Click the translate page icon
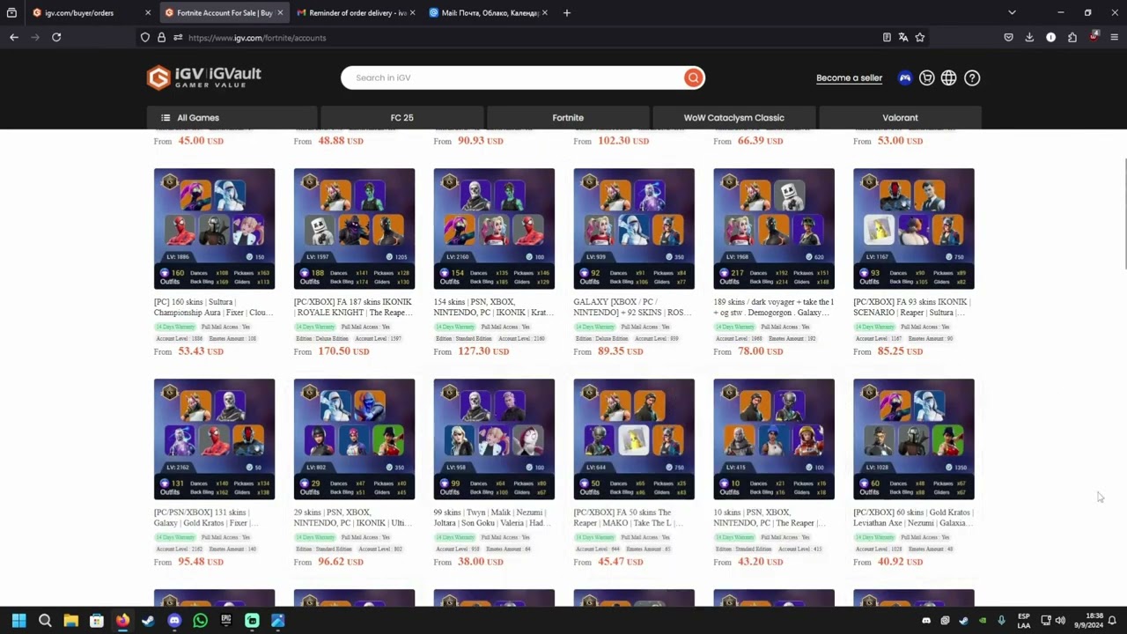The height and width of the screenshot is (634, 1127). click(903, 37)
